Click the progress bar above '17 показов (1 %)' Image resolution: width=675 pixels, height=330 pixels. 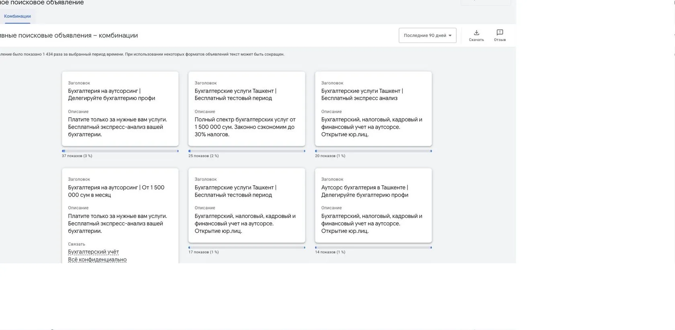click(247, 248)
